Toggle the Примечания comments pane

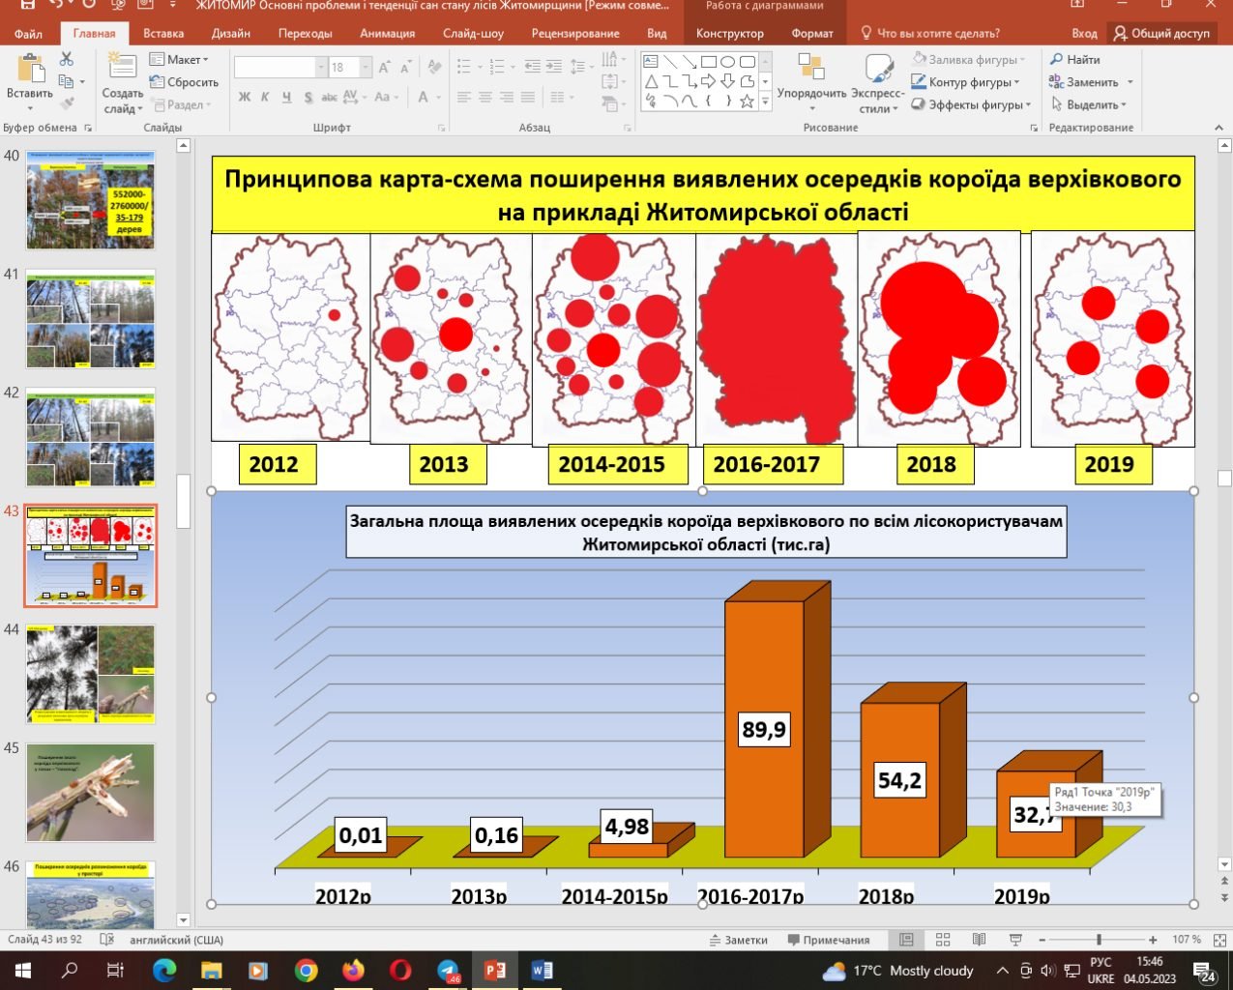[828, 940]
